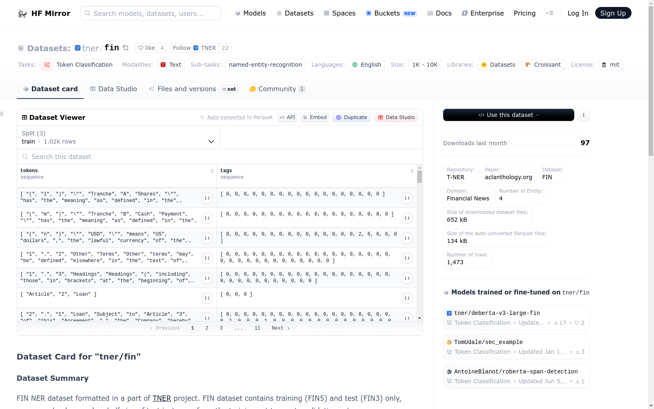Open the aclanthology.org paper link

click(x=508, y=174)
